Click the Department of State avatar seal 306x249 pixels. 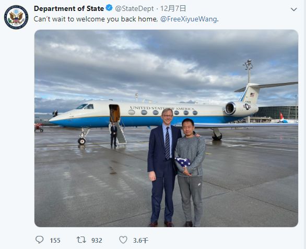[16, 17]
